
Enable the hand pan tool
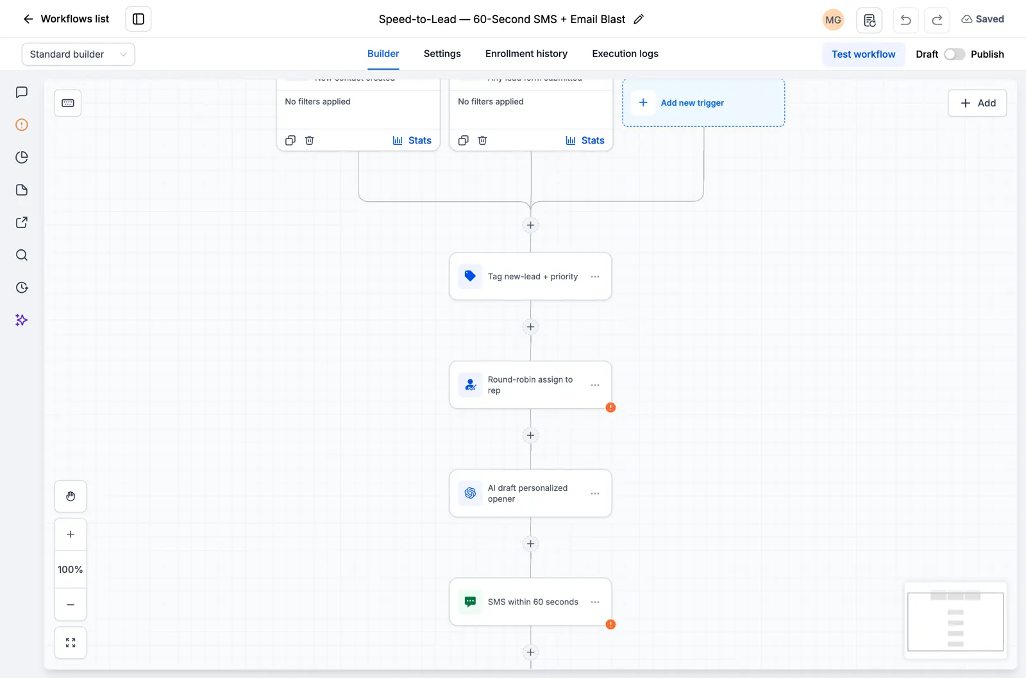coord(71,497)
